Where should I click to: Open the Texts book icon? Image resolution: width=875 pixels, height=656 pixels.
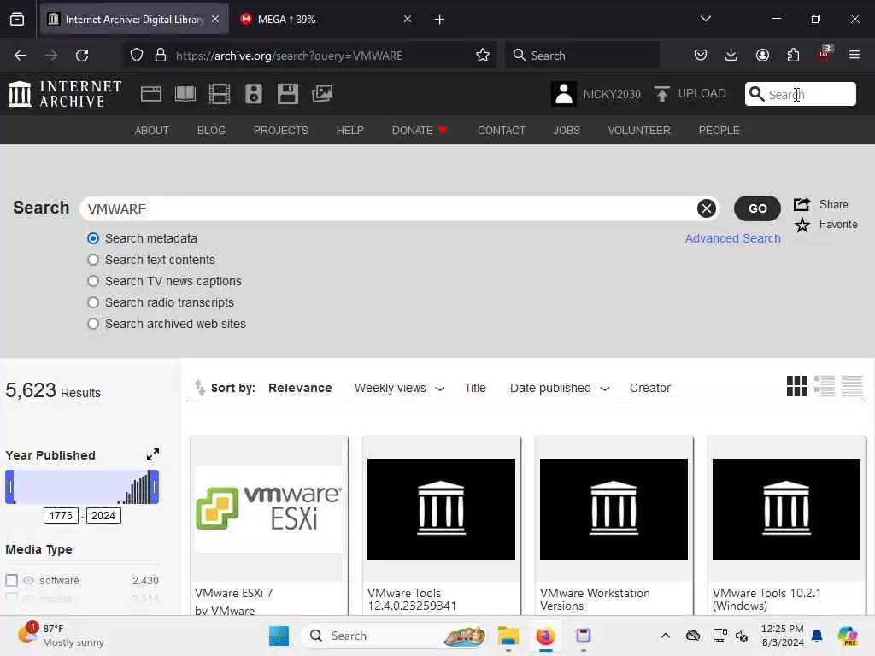tap(185, 94)
